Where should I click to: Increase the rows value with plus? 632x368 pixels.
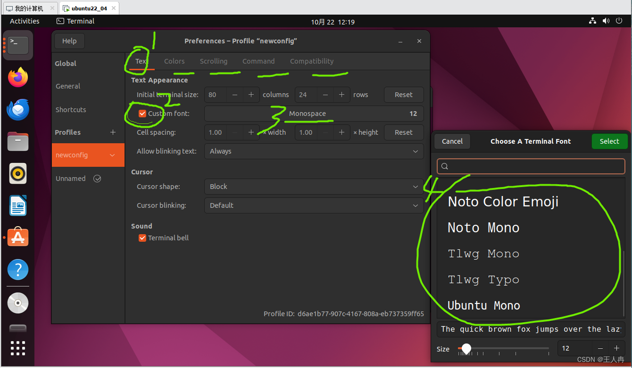[x=342, y=95]
